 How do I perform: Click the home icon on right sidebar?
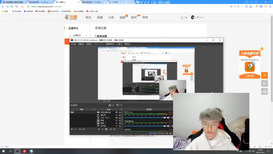click(x=264, y=84)
